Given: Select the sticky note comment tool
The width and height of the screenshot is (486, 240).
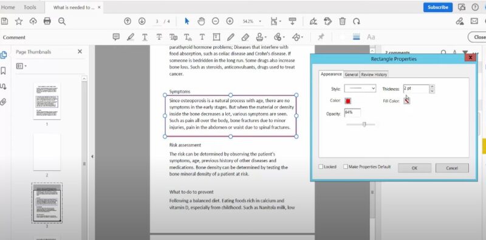Looking at the screenshot, I should click(x=116, y=37).
